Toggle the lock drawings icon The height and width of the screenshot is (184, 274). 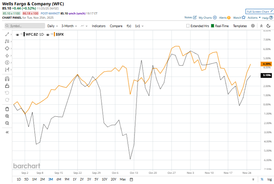tap(7, 86)
